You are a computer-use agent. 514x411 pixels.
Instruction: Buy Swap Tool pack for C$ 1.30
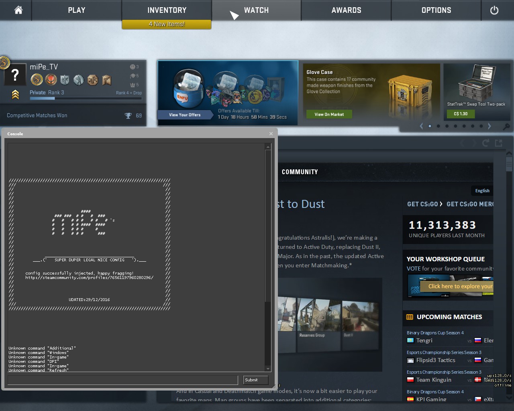(461, 114)
